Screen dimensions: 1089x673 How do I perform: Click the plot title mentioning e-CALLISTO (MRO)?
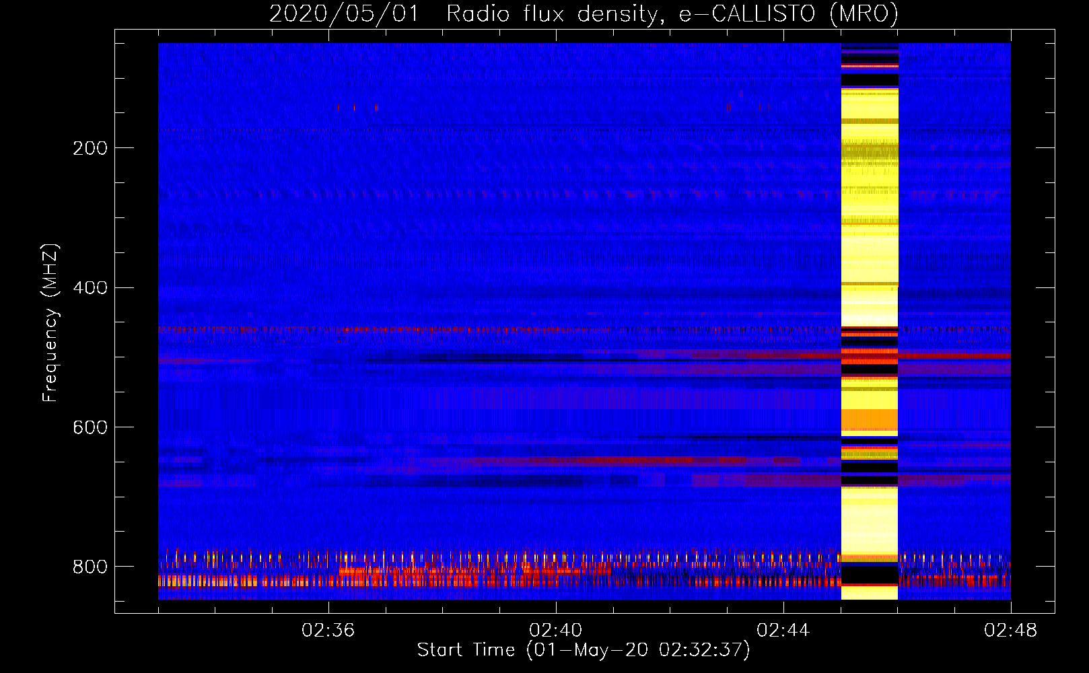click(584, 13)
